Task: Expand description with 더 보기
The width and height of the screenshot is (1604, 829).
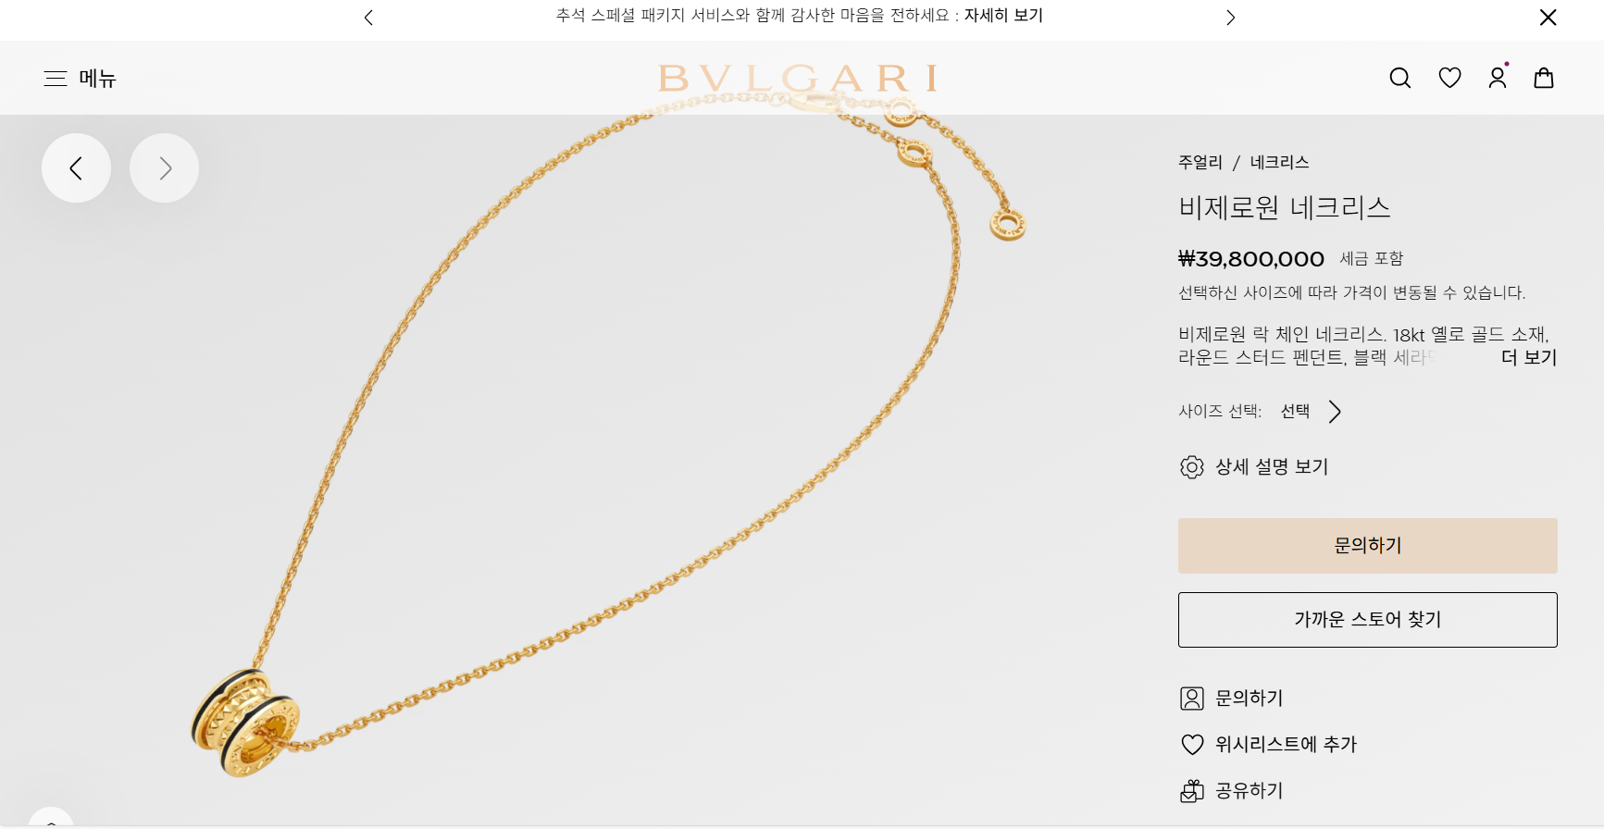Action: tap(1528, 357)
